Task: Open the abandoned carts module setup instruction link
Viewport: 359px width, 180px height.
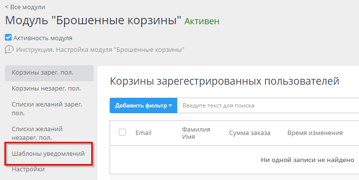Action: (x=100, y=49)
